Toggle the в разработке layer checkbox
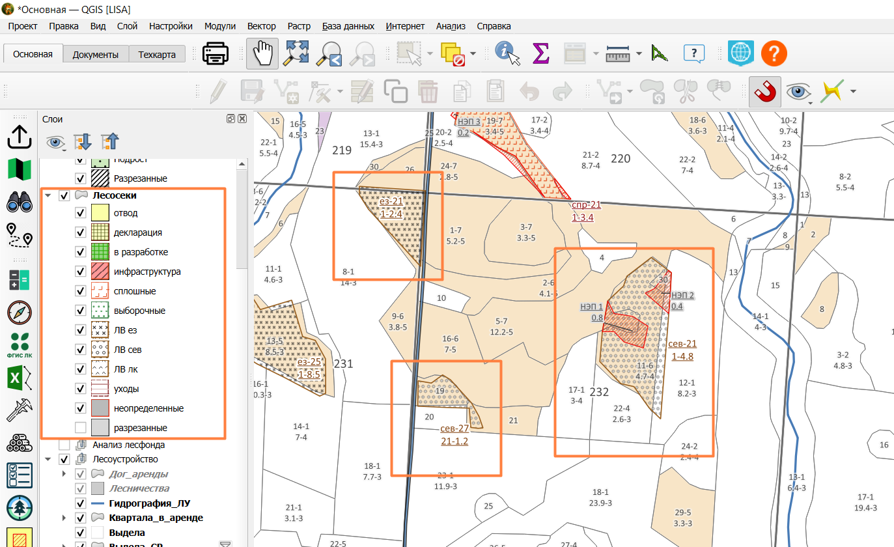The width and height of the screenshot is (894, 547). (81, 252)
